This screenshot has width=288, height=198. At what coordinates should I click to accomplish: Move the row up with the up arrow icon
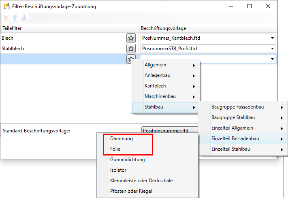coord(15,18)
